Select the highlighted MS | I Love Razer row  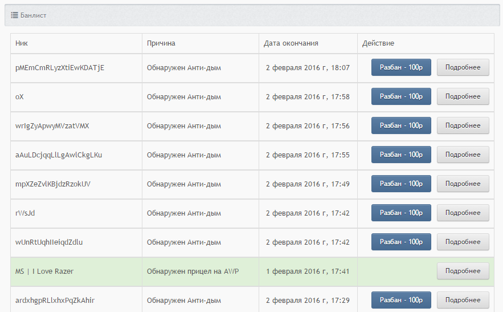[252, 272]
